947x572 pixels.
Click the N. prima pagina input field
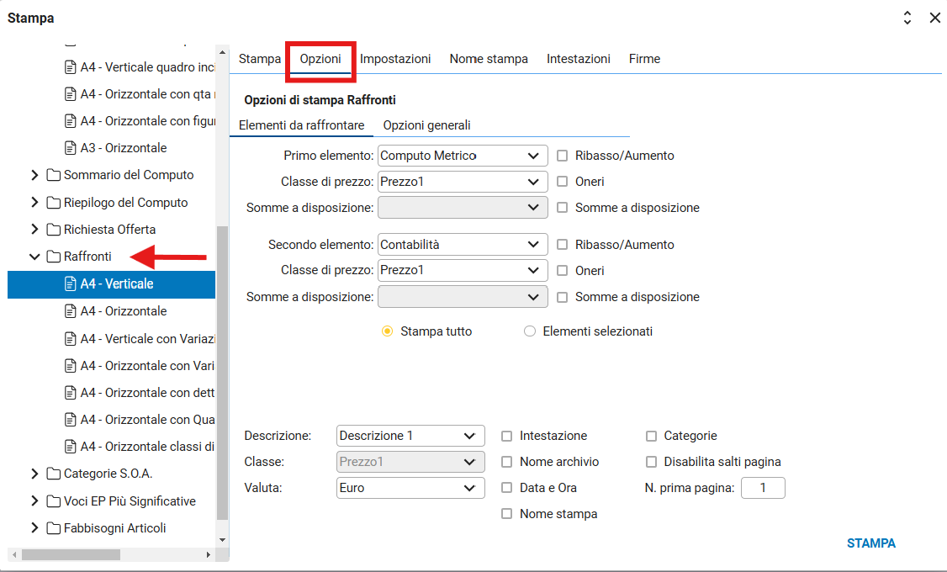click(763, 488)
